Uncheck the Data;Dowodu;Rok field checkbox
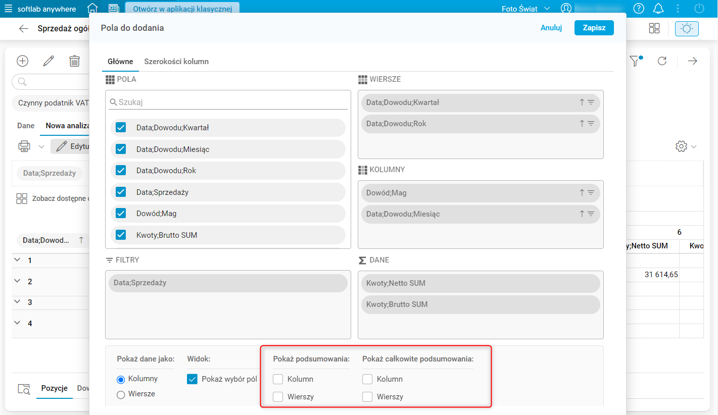 [121, 170]
